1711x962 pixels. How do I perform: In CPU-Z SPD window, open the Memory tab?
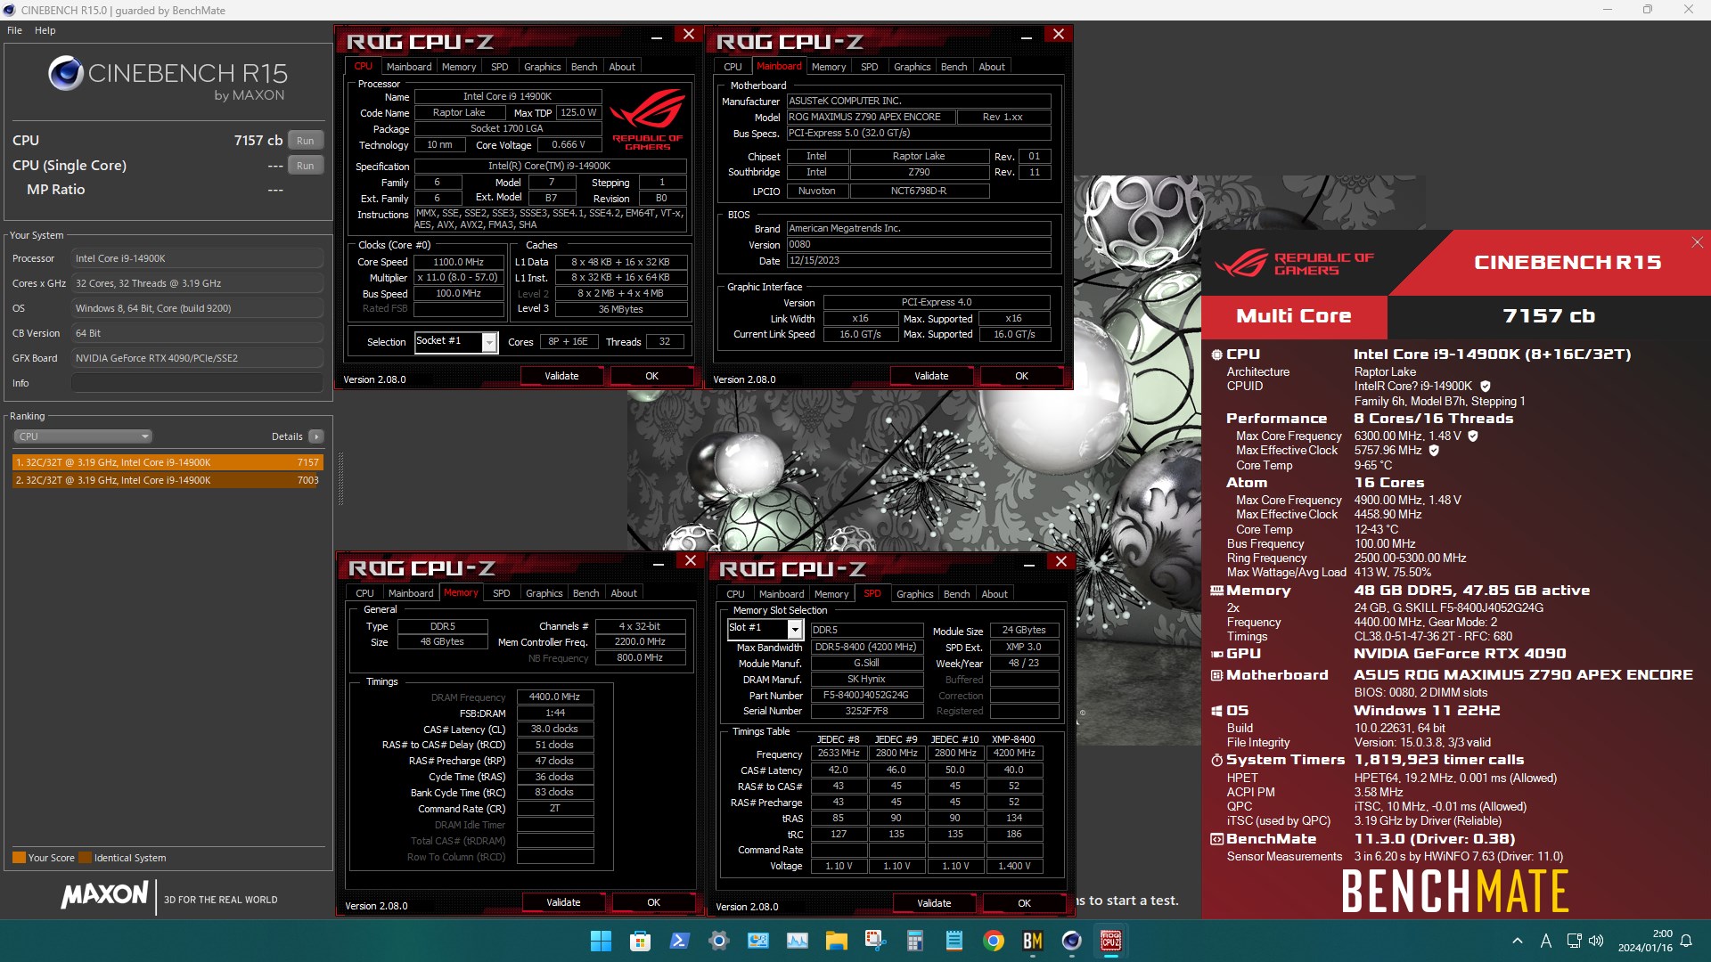pyautogui.click(x=831, y=594)
